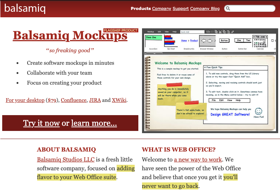Open the JIRA link
This screenshot has height=192, width=280.
(x=95, y=100)
